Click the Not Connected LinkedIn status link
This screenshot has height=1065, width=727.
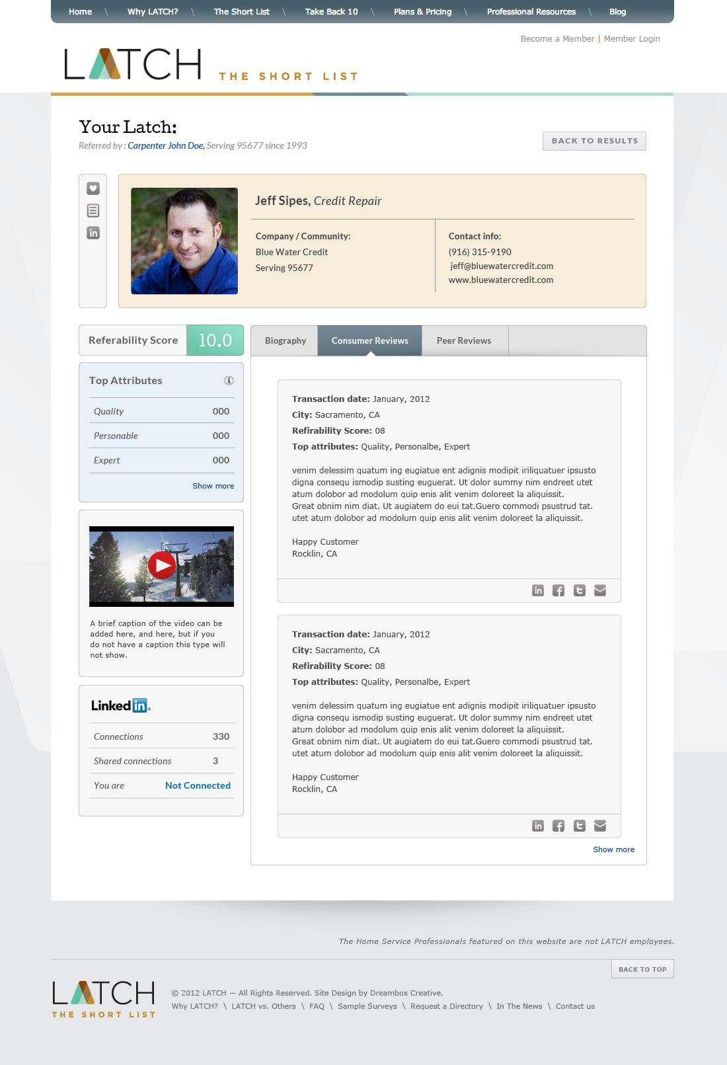coord(198,785)
